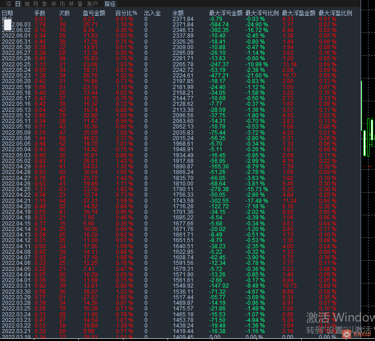This screenshot has height=341, width=375.
Task: Click the 最大浮盈金额 column header
Action: 299,13
